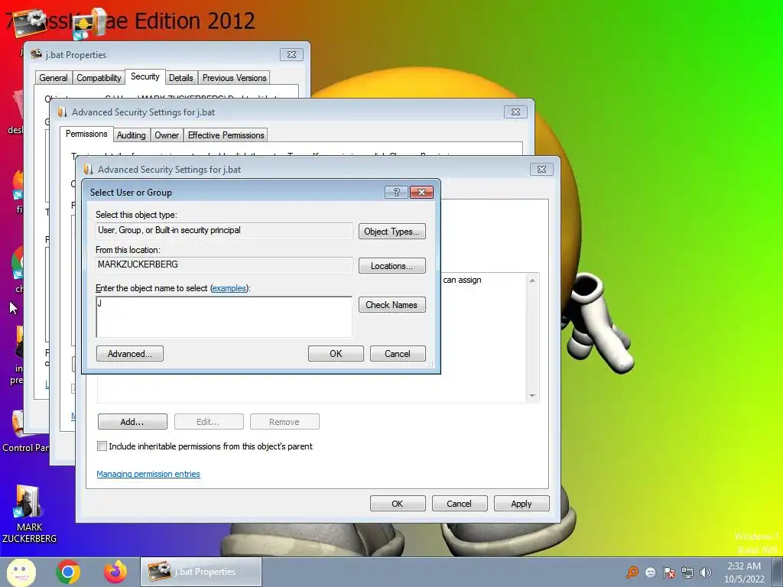Open the examples link
The width and height of the screenshot is (783, 587).
229,288
